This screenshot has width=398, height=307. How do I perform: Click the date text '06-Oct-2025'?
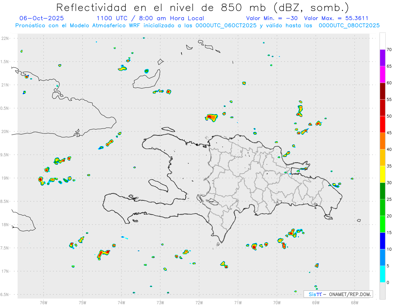click(x=42, y=18)
